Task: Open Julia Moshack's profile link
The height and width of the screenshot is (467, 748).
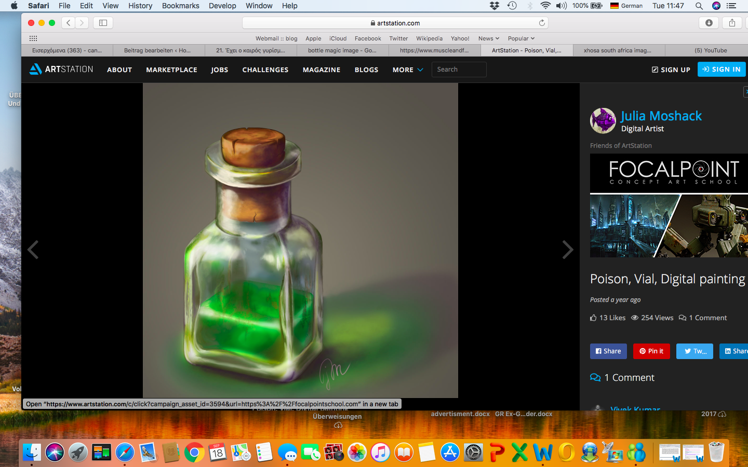Action: coord(661,116)
